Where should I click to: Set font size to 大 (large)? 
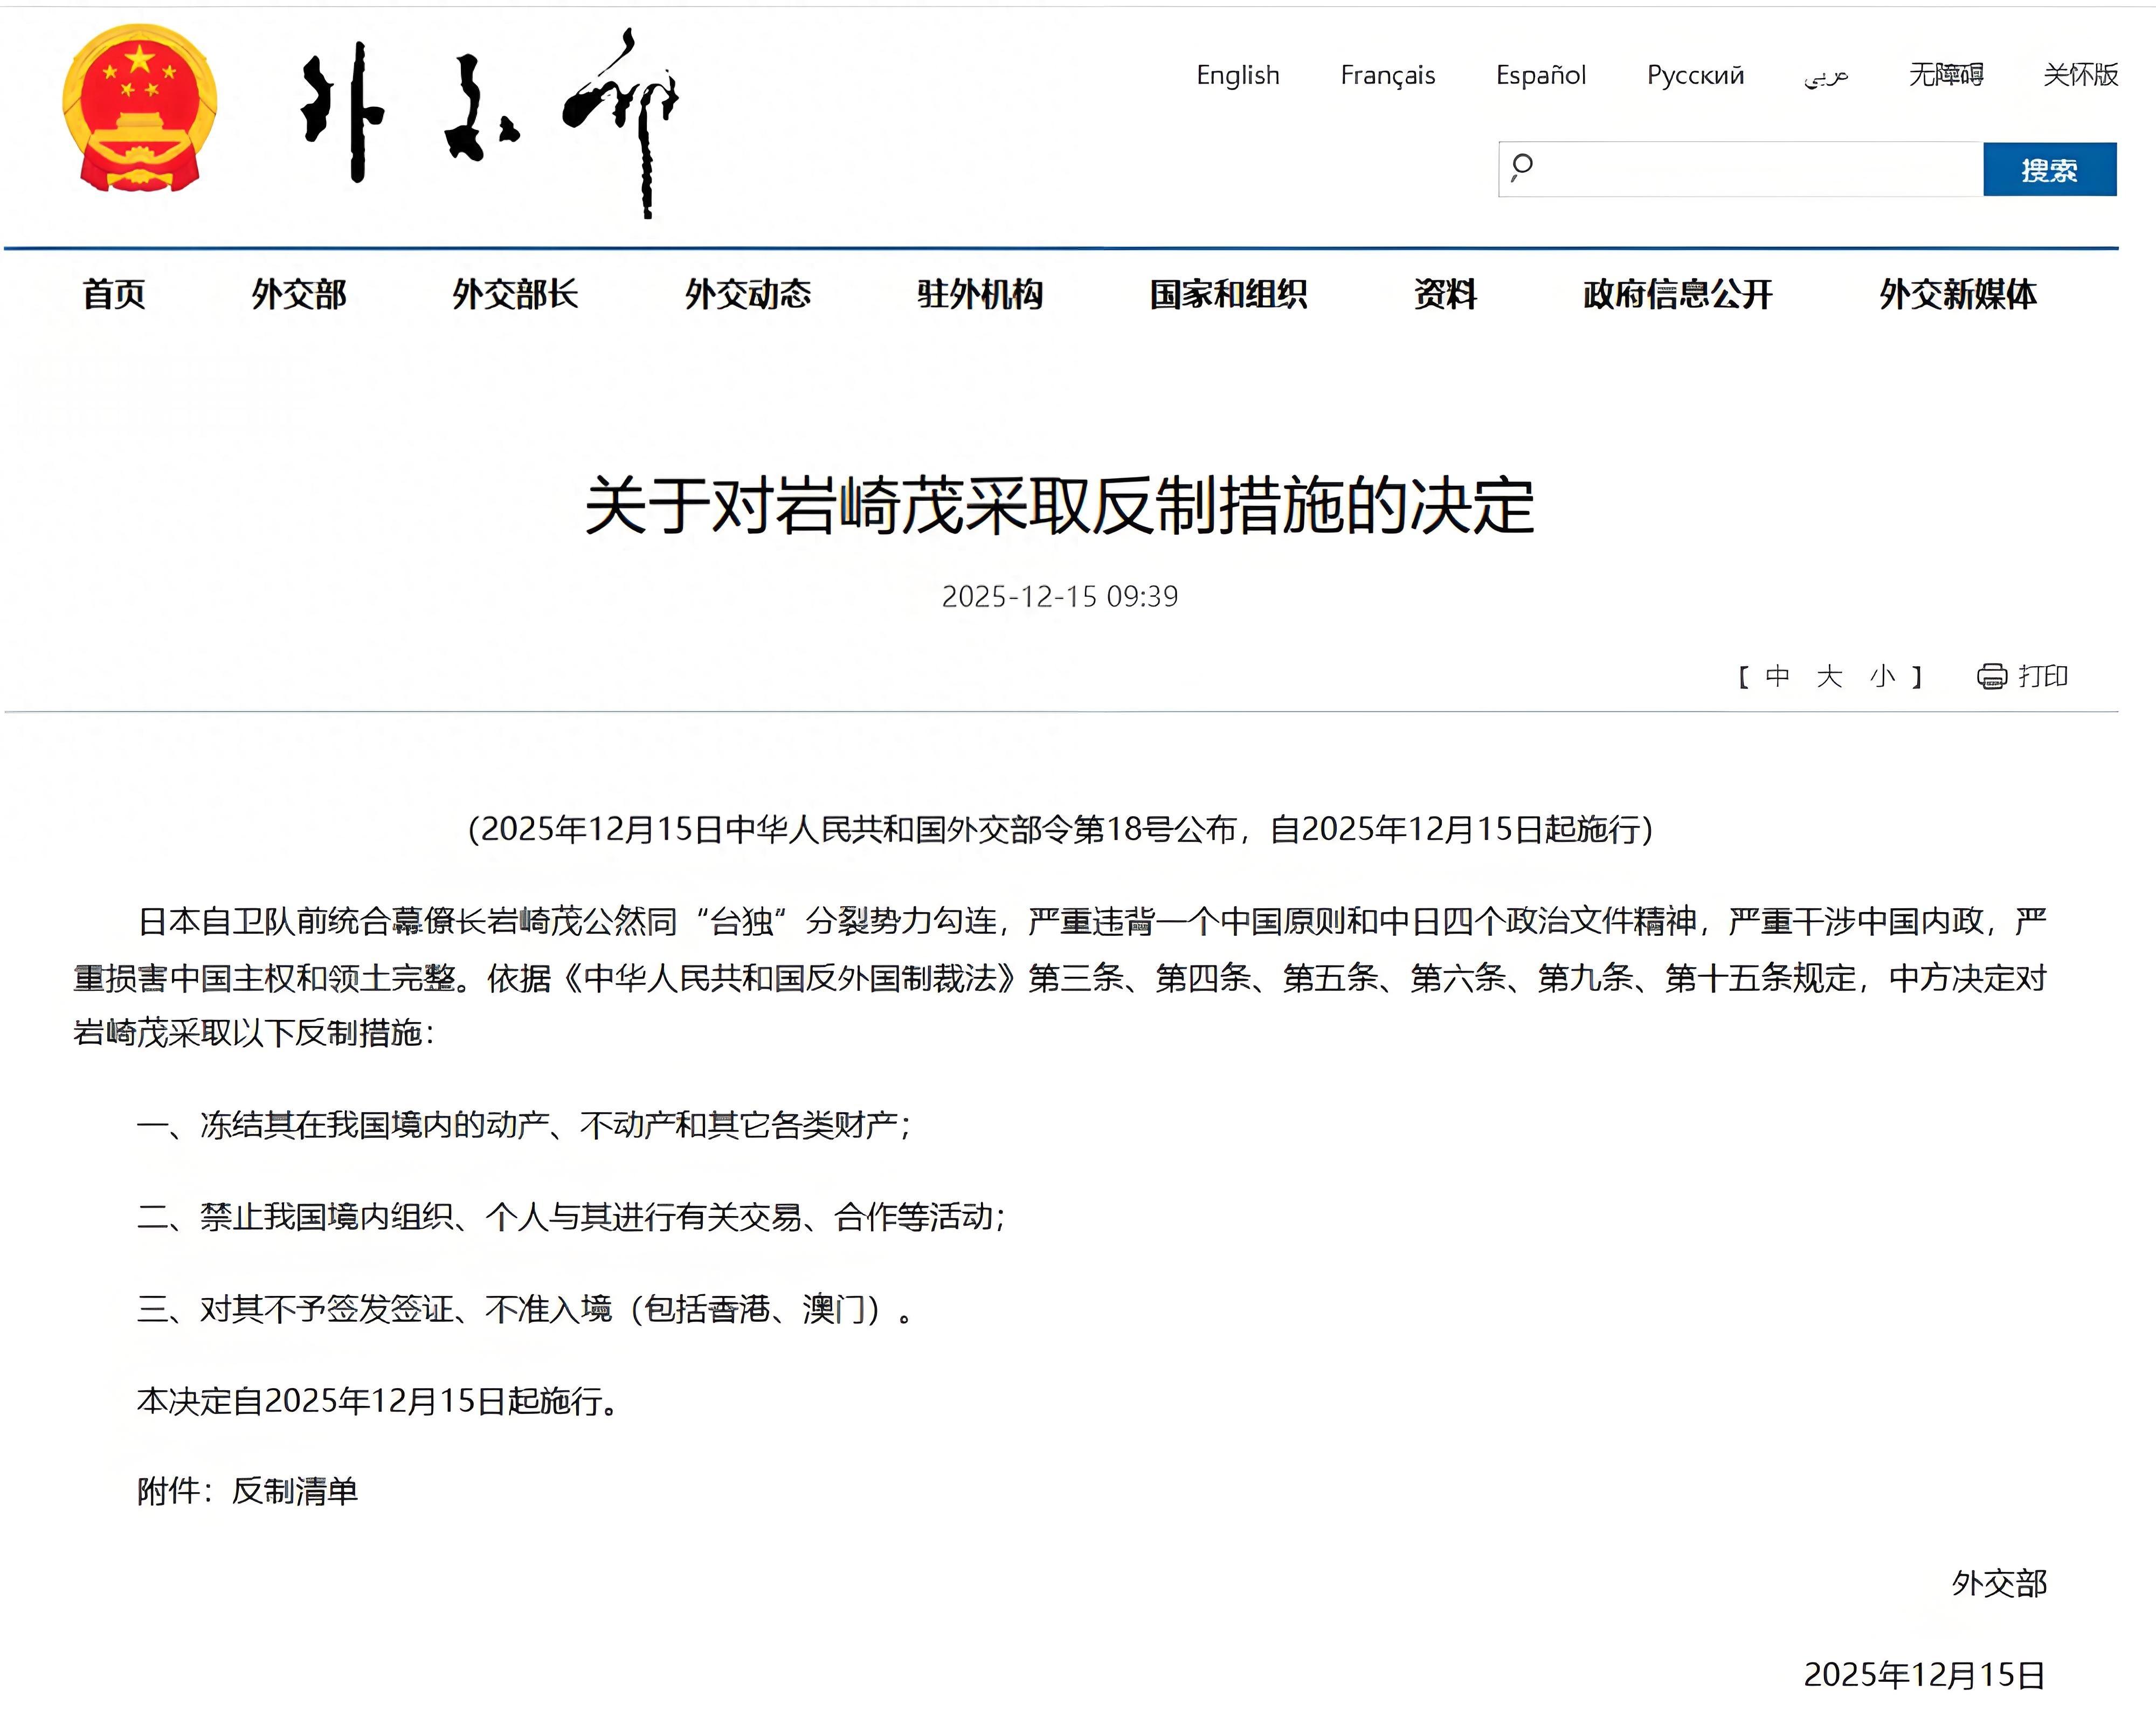point(1829,677)
